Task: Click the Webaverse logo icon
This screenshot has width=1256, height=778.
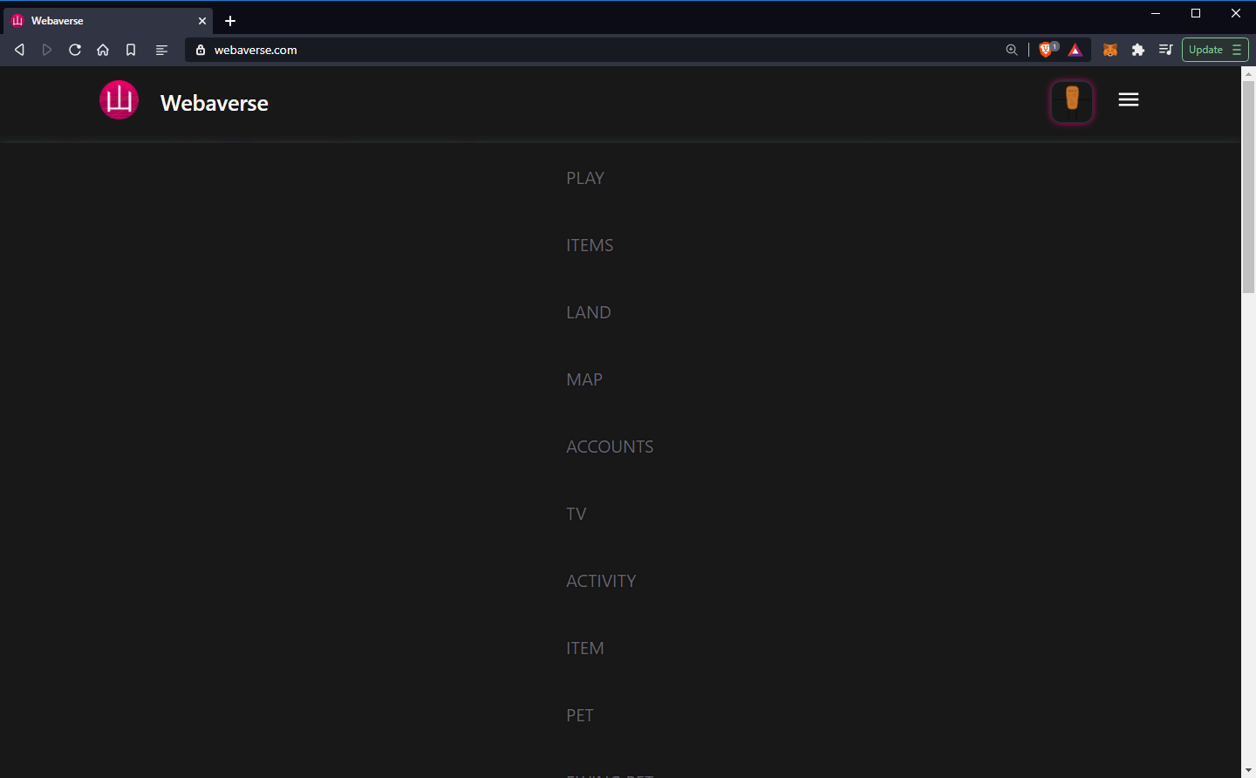Action: (119, 99)
